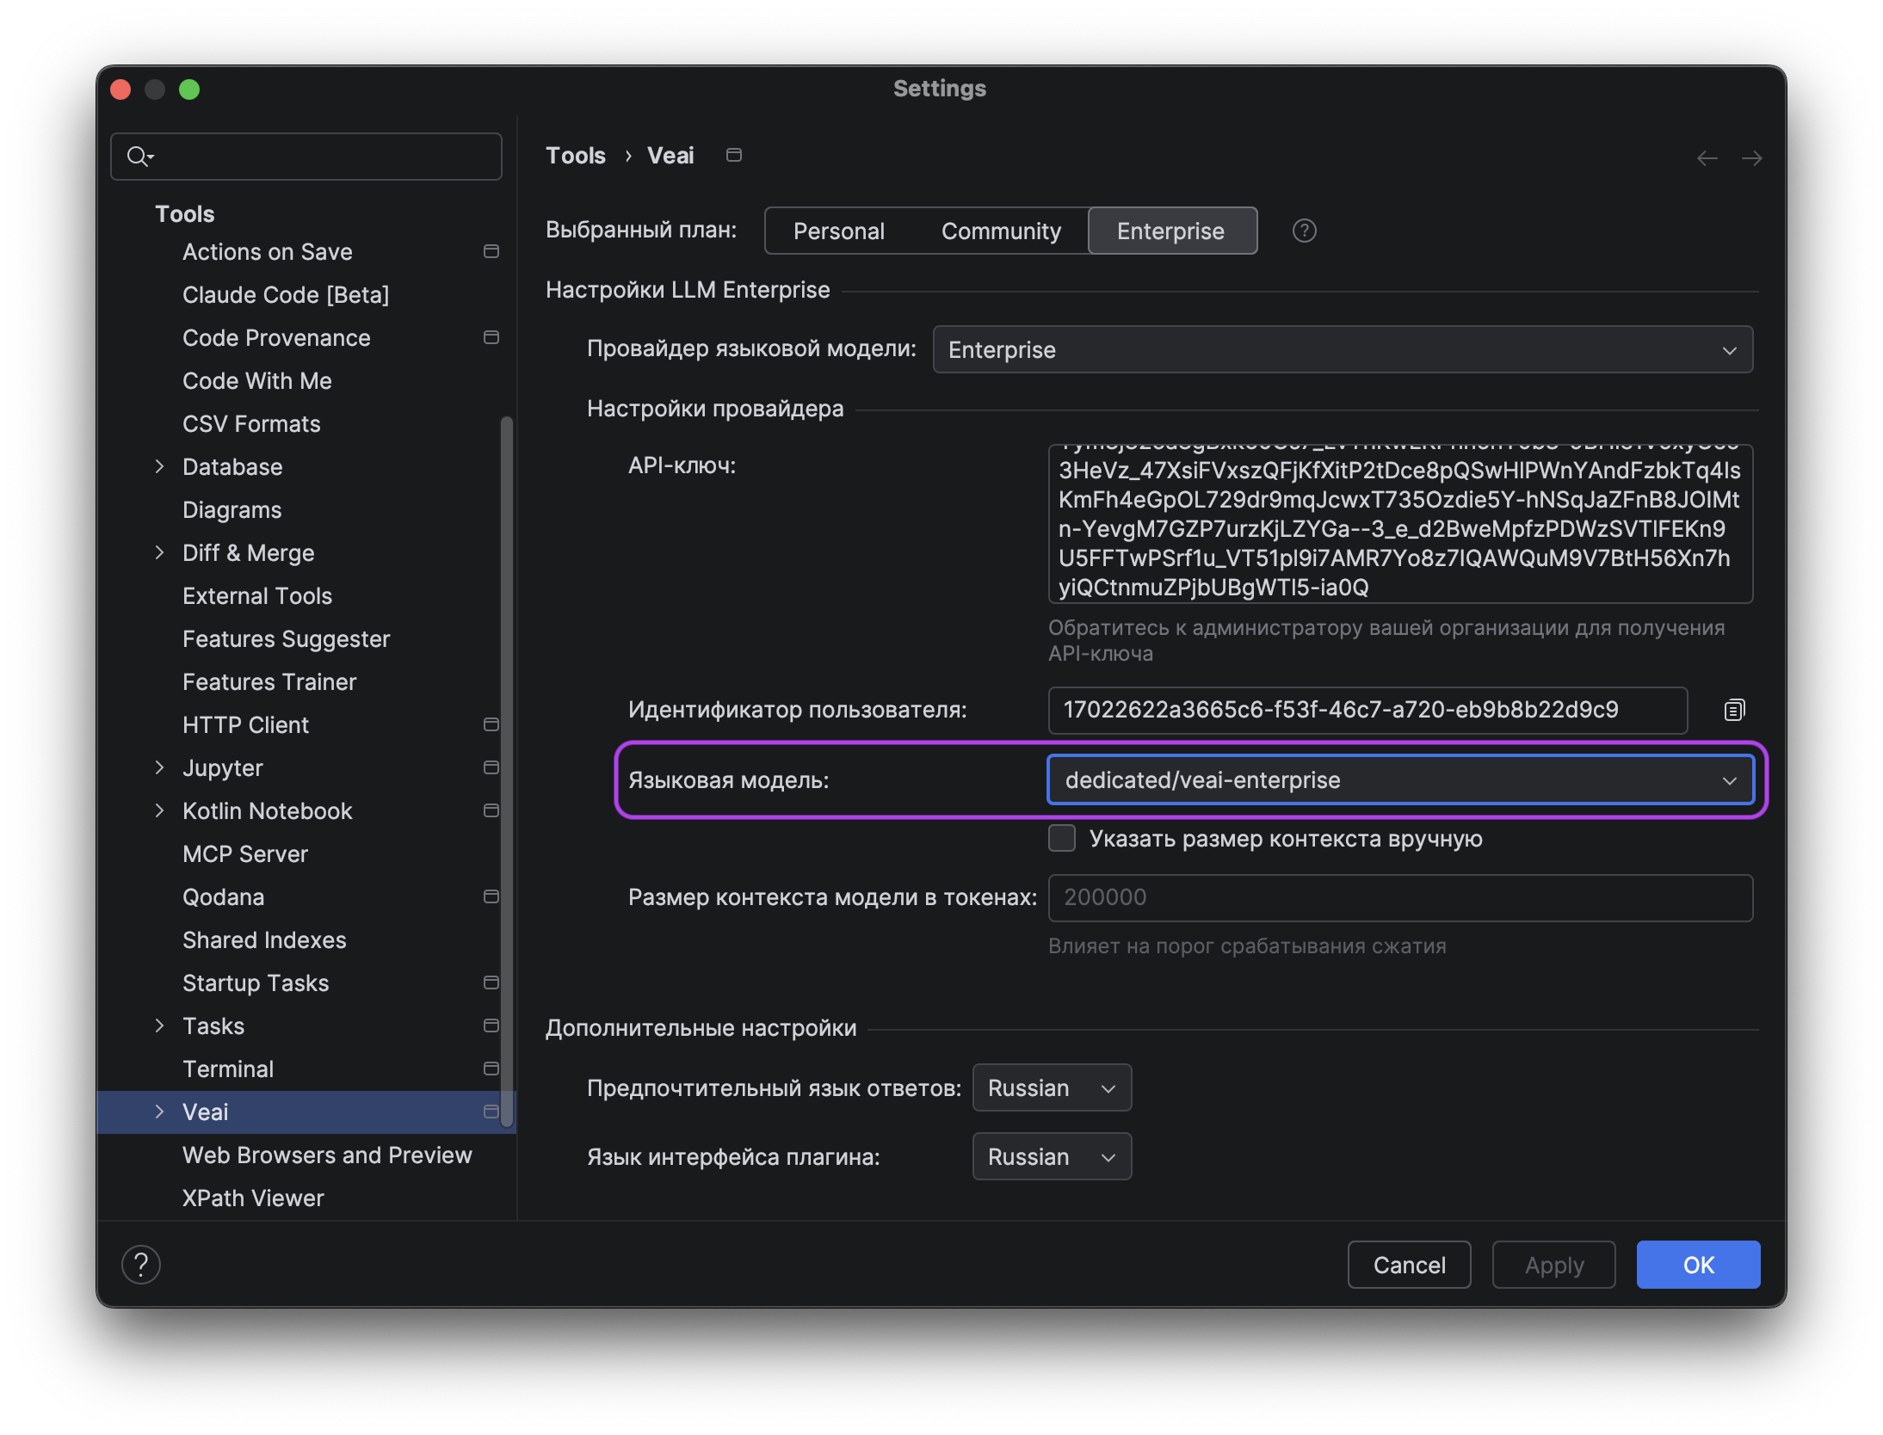Expand the Database tree node
Image resolution: width=1883 pixels, height=1435 pixels.
(159, 466)
